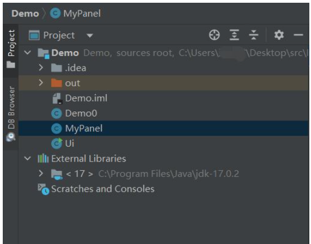Image resolution: width=311 pixels, height=244 pixels.
Task: Collapse the External Libraries node
Action: (x=28, y=158)
